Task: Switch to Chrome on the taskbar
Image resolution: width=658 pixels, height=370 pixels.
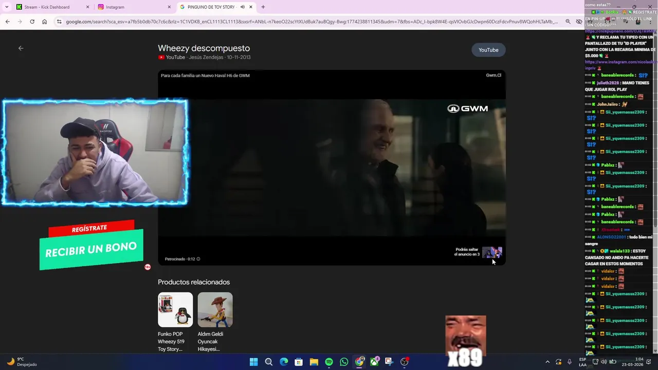Action: point(359,362)
